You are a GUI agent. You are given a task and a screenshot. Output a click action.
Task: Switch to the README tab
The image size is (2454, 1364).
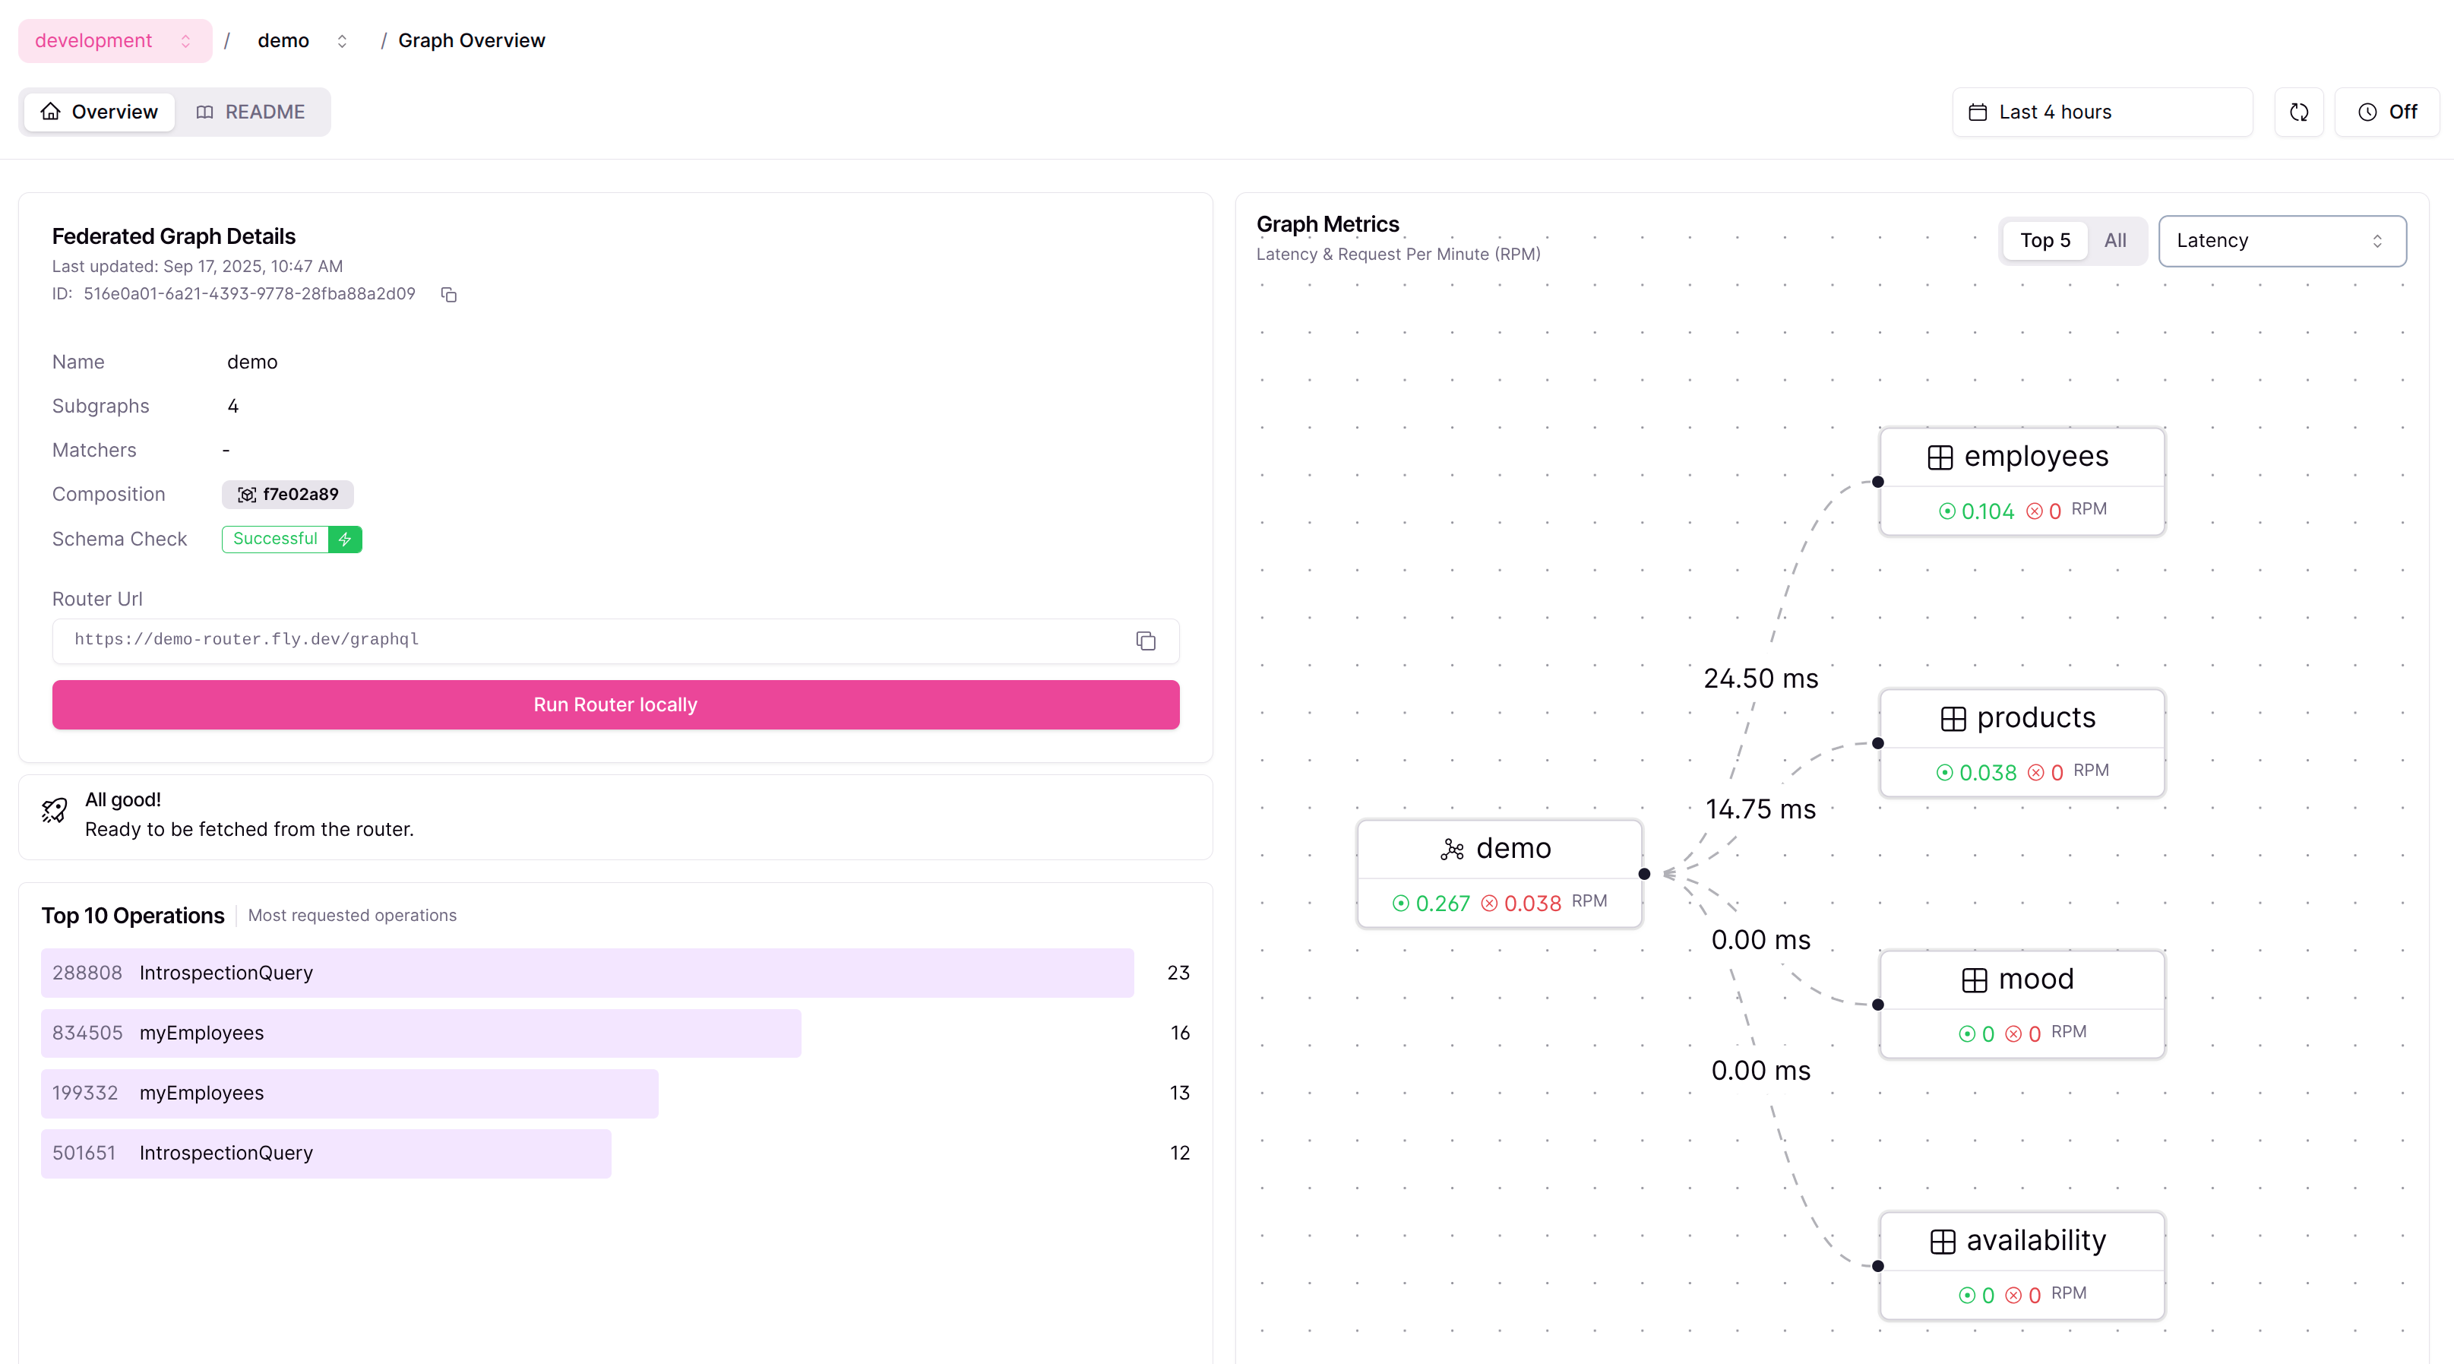point(251,112)
